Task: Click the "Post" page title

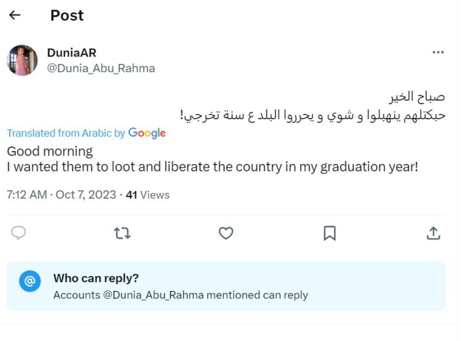Action: (67, 15)
